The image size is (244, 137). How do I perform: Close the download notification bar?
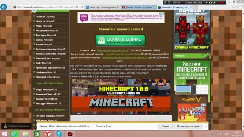tap(206, 126)
